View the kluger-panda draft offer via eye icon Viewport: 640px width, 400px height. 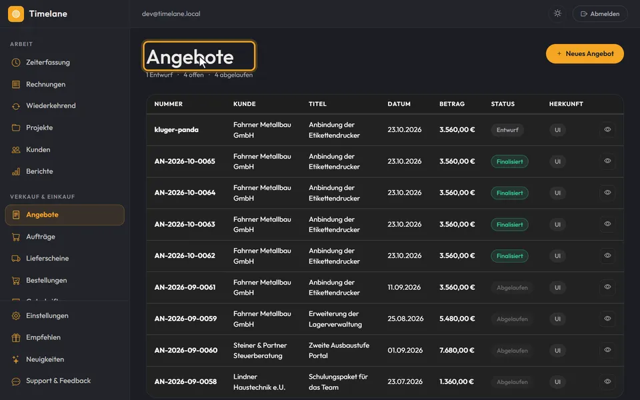607,130
